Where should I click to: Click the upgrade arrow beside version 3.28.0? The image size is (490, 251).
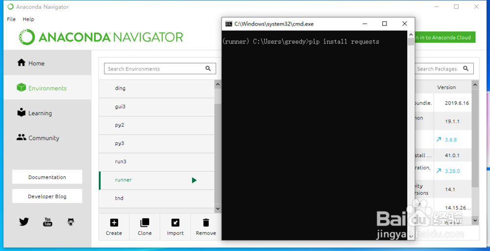coord(439,171)
